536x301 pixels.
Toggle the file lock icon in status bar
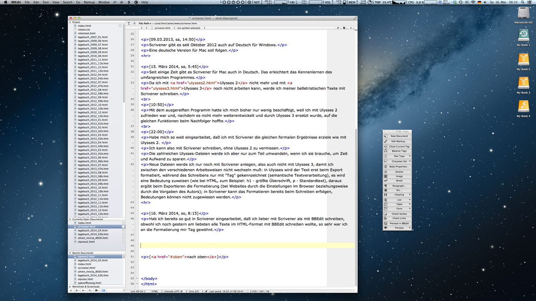click(x=206, y=291)
